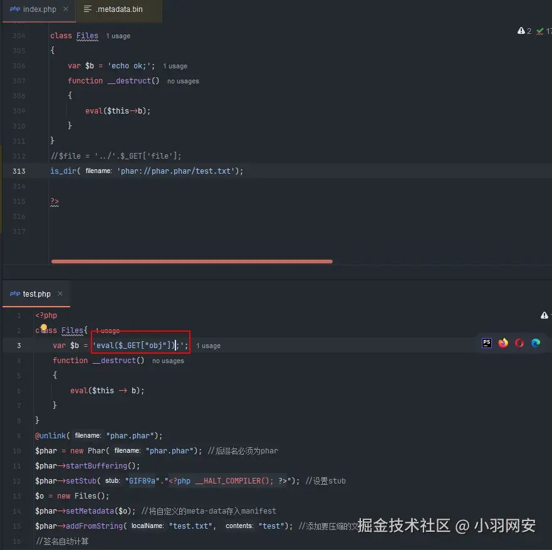Open the typo checkmark indicator in index.php
The image size is (552, 550).
(543, 31)
